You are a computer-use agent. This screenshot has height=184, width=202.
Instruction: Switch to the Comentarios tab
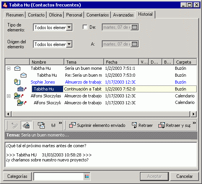(98, 15)
